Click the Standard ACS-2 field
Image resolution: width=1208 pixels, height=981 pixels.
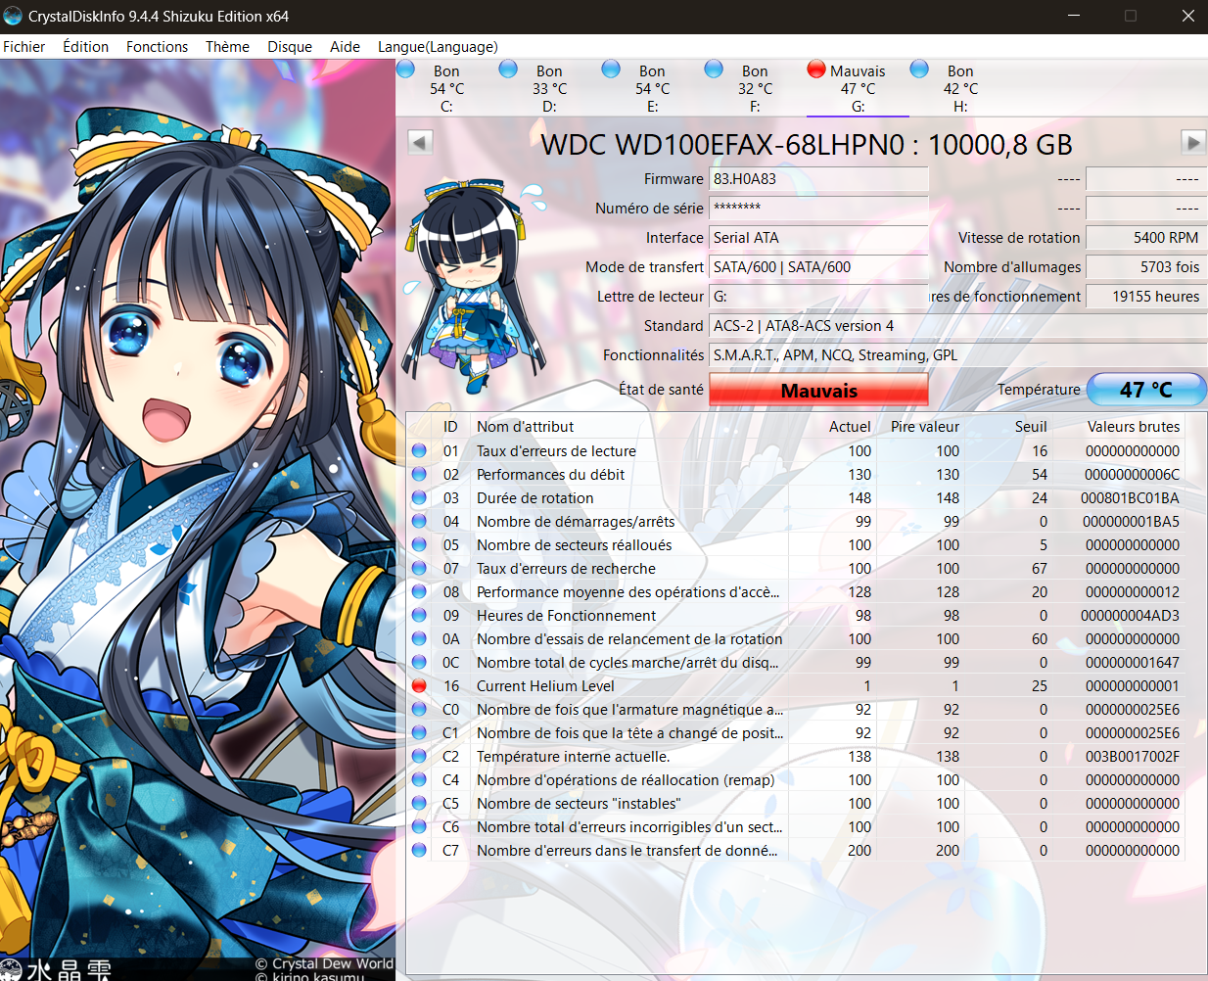tap(957, 326)
